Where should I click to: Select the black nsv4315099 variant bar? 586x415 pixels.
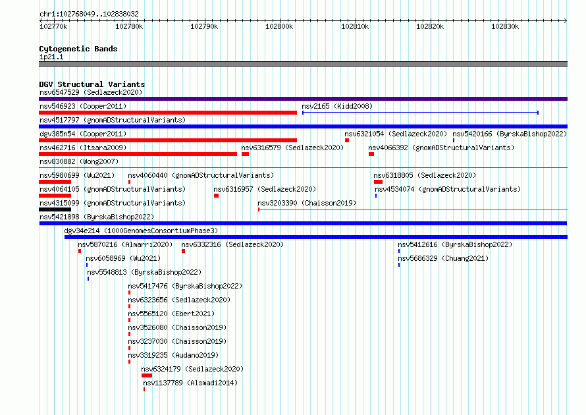pyautogui.click(x=55, y=209)
